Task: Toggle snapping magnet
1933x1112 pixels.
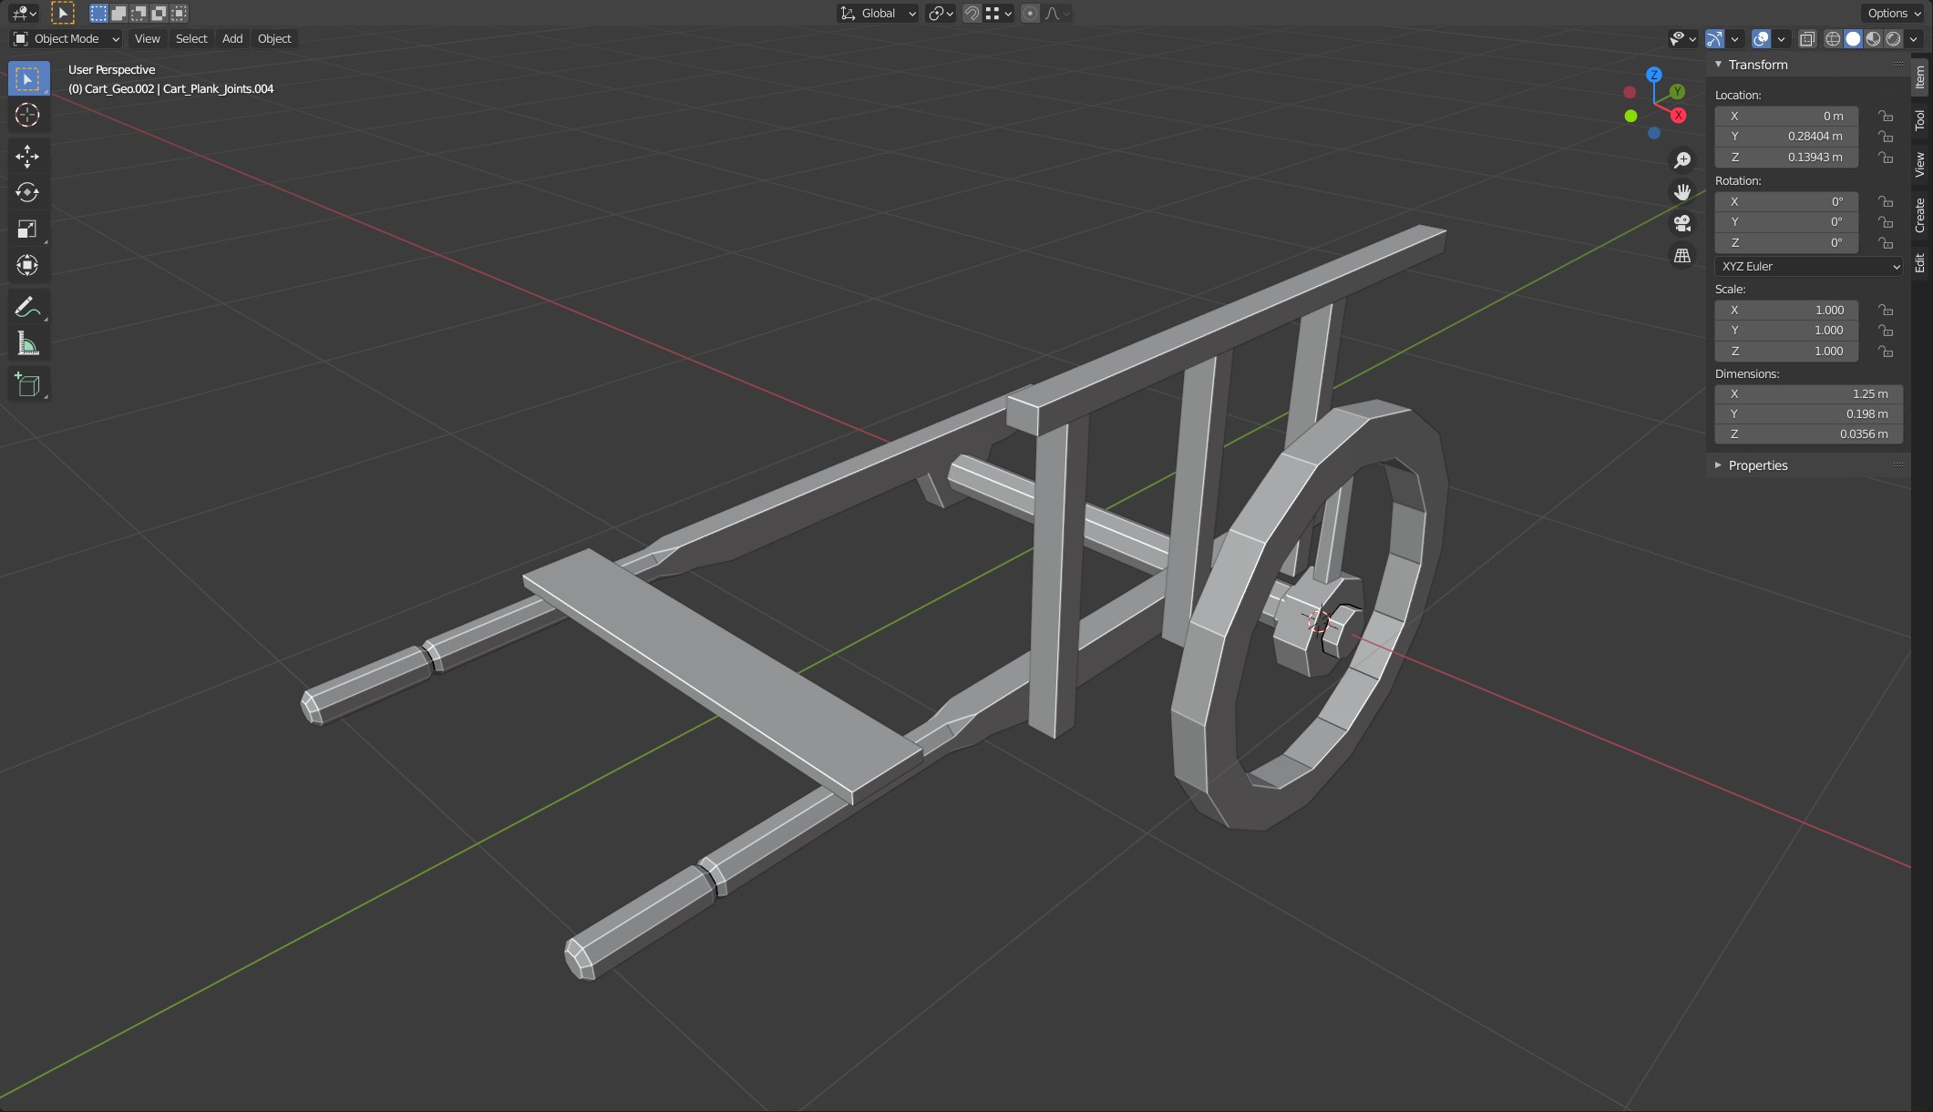Action: 972,14
